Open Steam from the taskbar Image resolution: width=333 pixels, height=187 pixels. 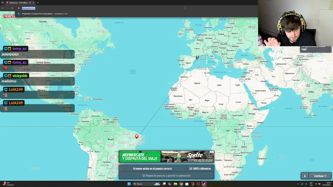pos(204,184)
